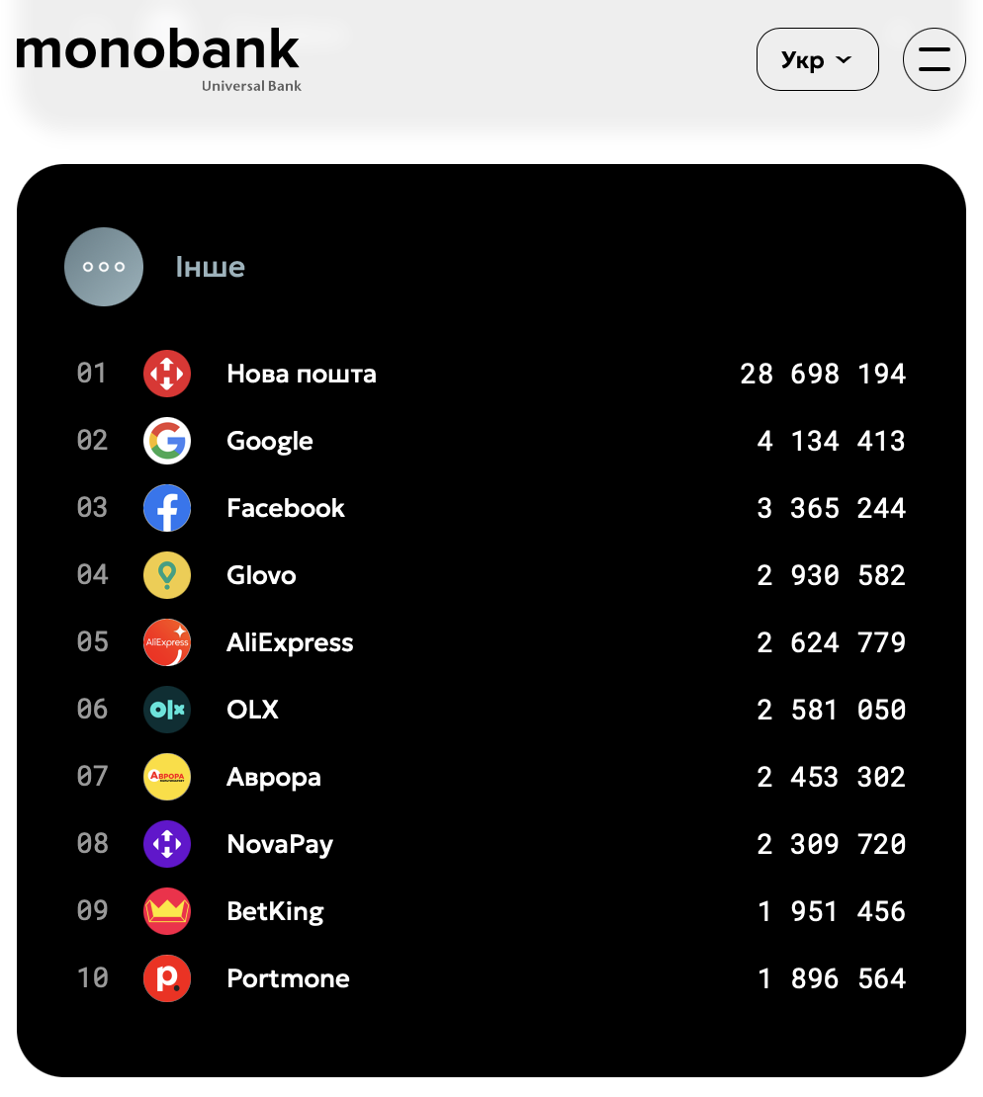
Task: Click the Аврора yellow logo icon
Action: click(x=167, y=777)
